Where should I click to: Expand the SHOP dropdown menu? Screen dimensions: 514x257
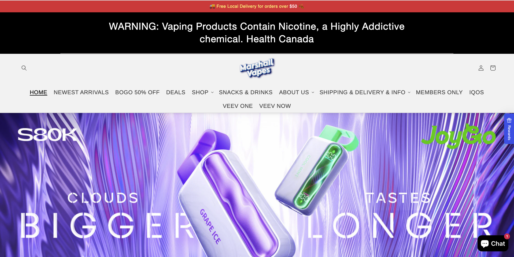(203, 92)
